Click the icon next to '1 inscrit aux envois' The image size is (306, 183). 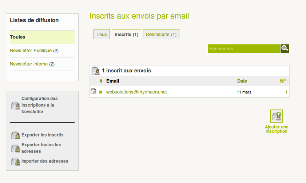pyautogui.click(x=95, y=71)
